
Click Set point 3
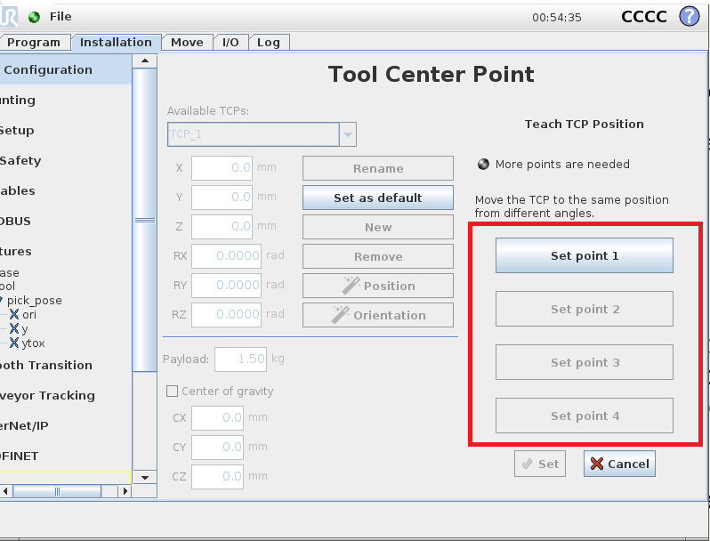click(x=585, y=363)
